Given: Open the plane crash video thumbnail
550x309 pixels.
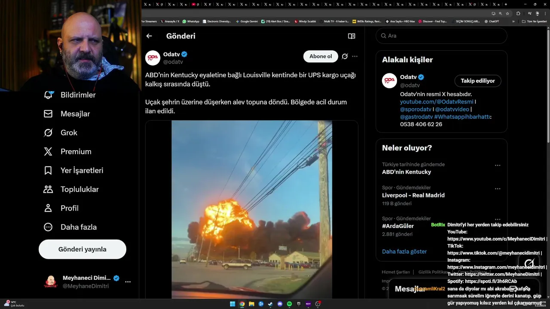Looking at the screenshot, I should (x=252, y=209).
